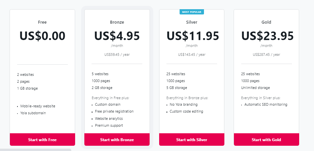Screen dimensions: 314x151
Task: Click the Start with Bronze button
Action: pyautogui.click(x=117, y=140)
